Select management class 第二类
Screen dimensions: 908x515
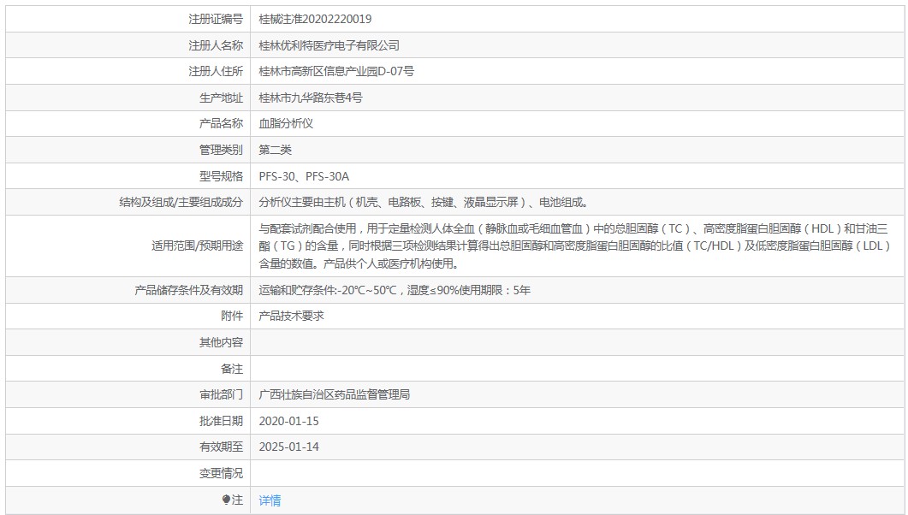275,150
